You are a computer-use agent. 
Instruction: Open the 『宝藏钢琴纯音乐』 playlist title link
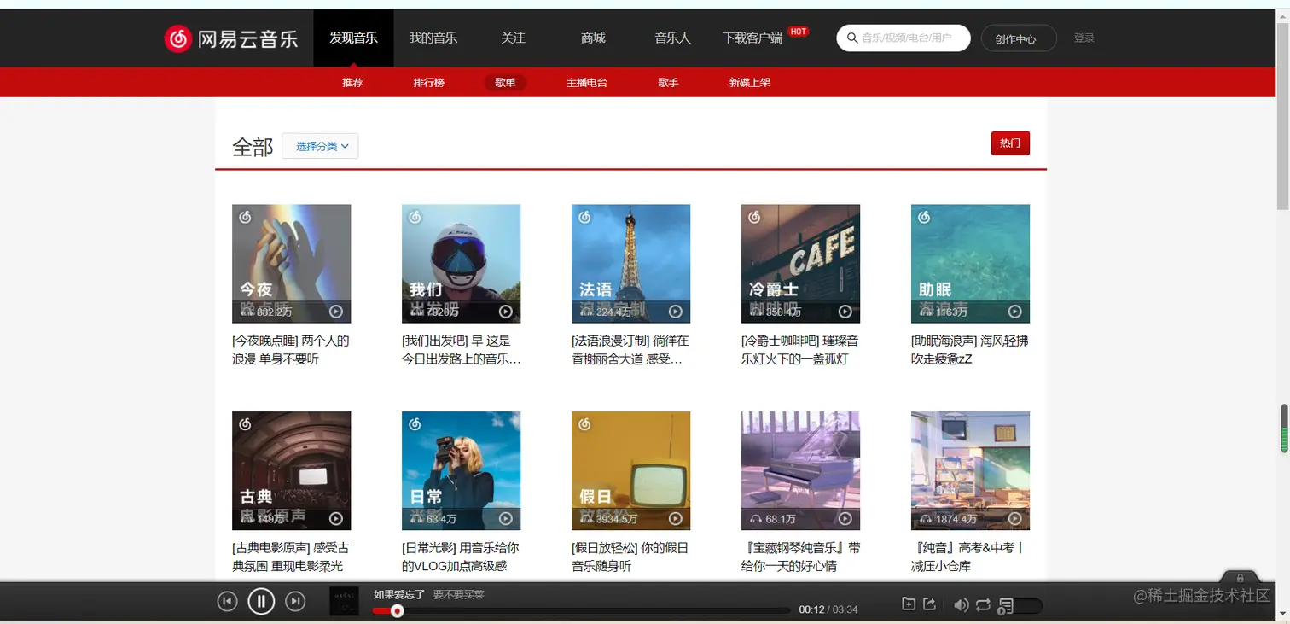[x=800, y=557]
